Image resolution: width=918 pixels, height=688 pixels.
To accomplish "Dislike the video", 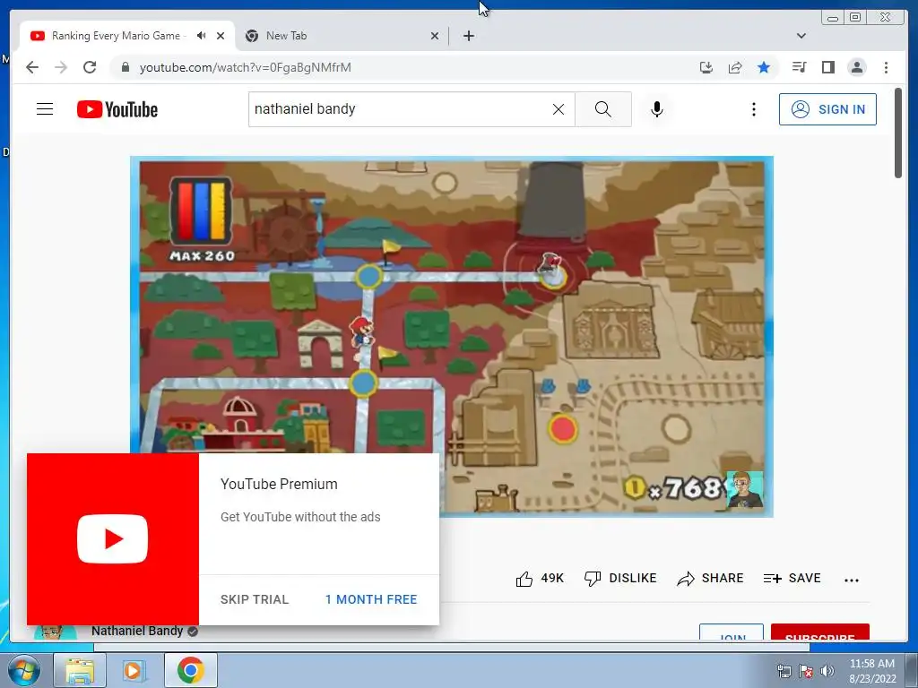I will 620,579.
